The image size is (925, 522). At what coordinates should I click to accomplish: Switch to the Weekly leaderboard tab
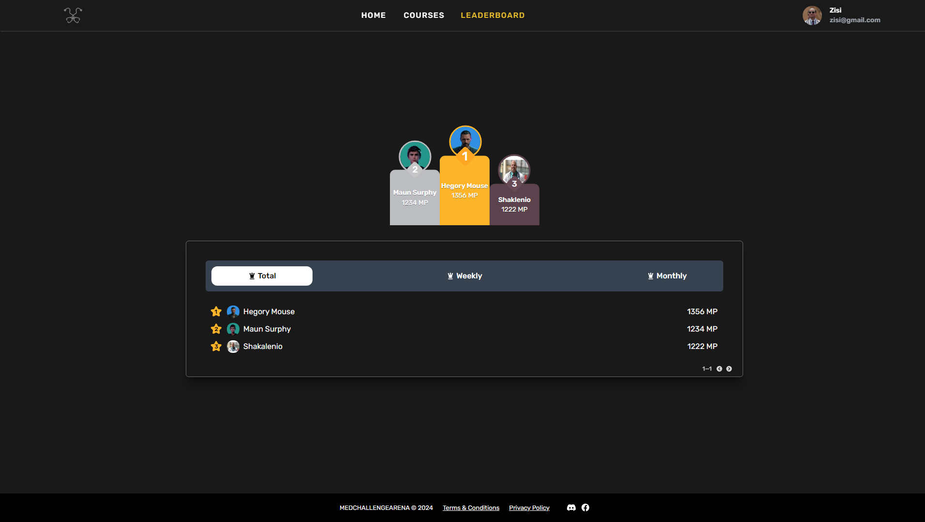pyautogui.click(x=464, y=276)
